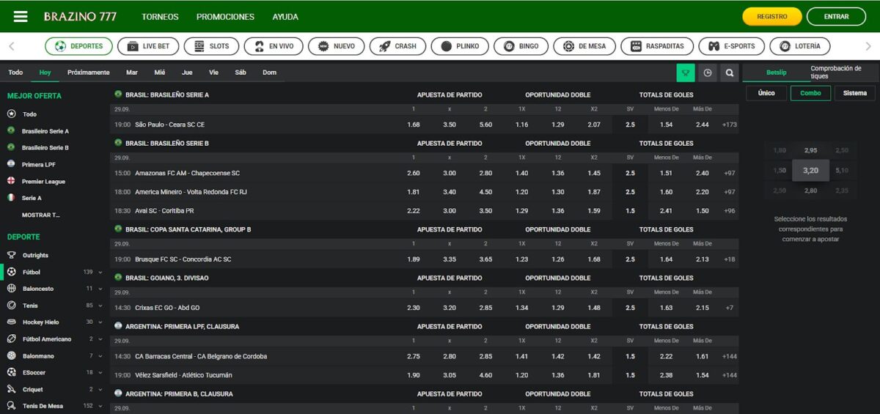Open the Torneos menu
The height and width of the screenshot is (414, 880).
click(160, 16)
